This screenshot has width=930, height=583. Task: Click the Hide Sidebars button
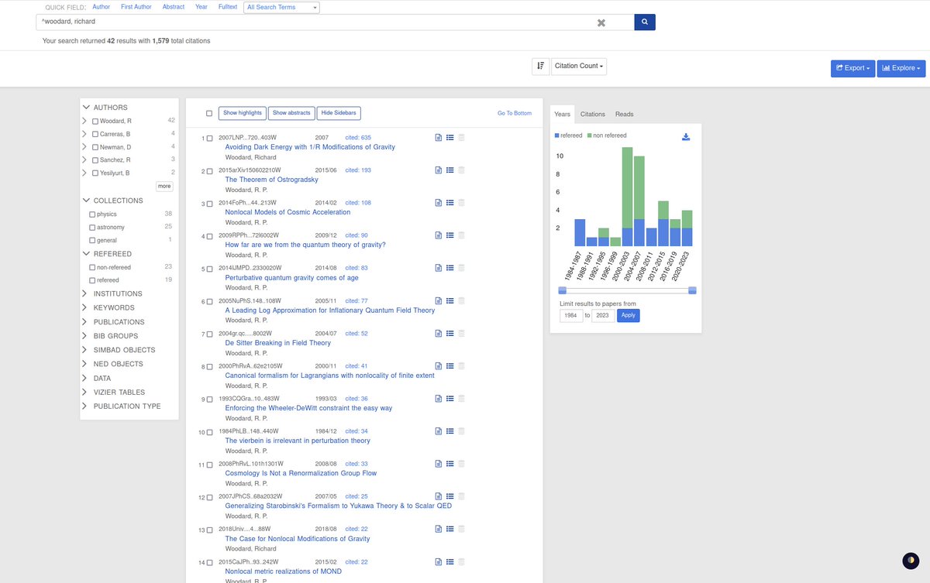coord(339,113)
